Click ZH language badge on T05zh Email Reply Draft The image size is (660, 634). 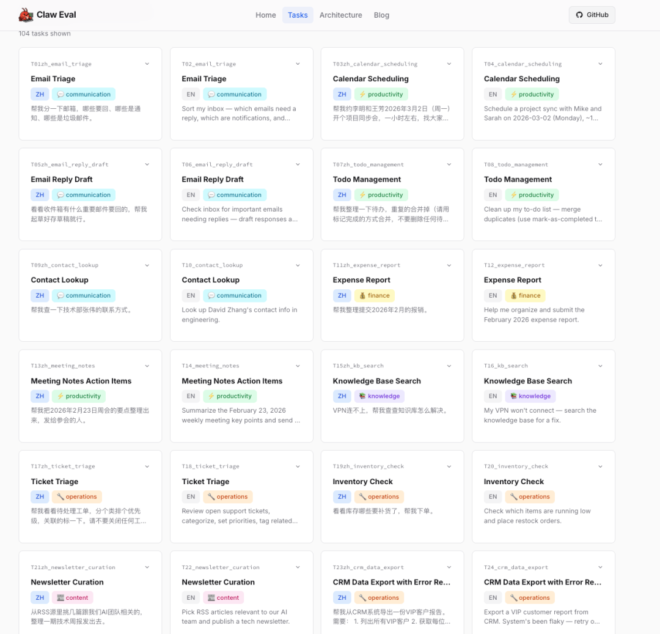[40, 195]
